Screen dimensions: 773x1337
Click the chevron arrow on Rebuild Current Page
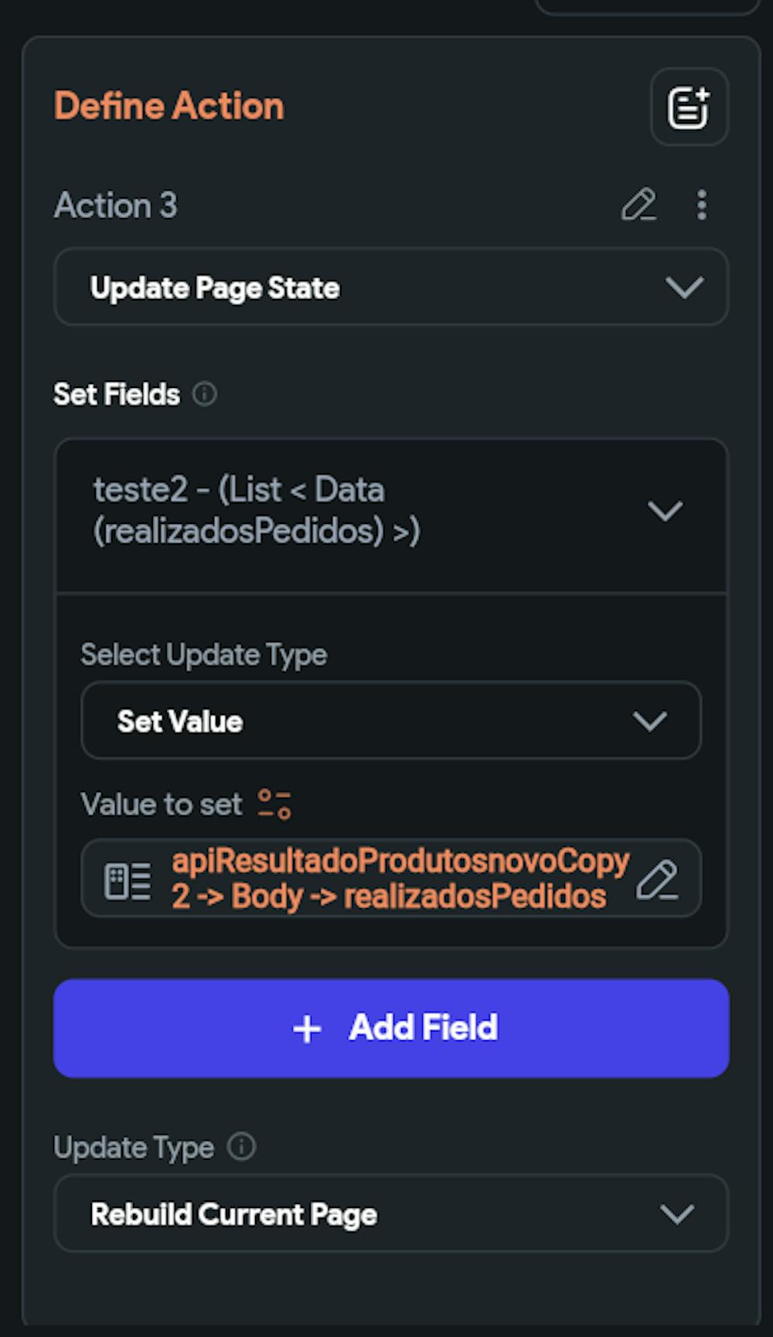[677, 1213]
